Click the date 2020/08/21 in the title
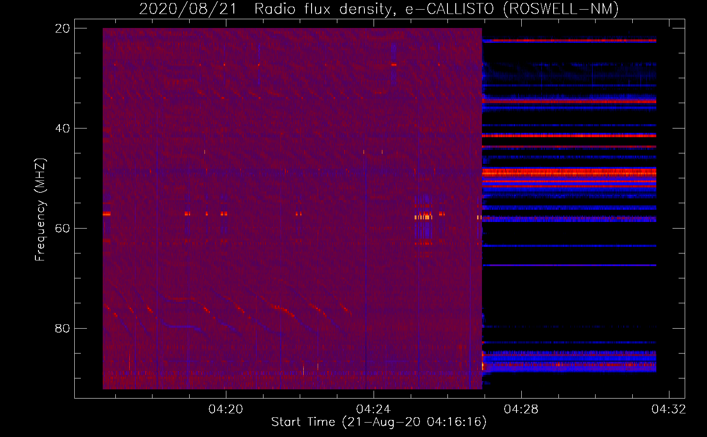 [187, 9]
